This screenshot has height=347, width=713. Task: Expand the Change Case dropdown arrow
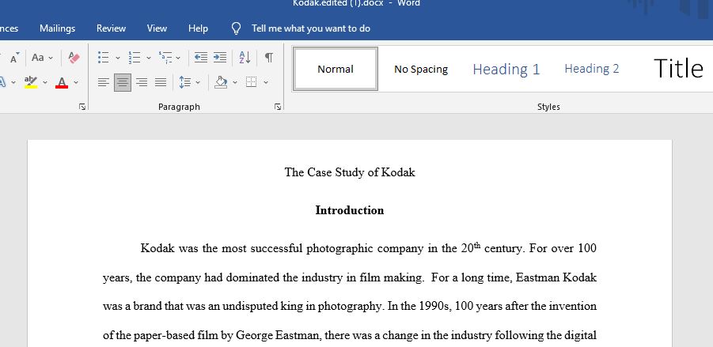(x=51, y=58)
